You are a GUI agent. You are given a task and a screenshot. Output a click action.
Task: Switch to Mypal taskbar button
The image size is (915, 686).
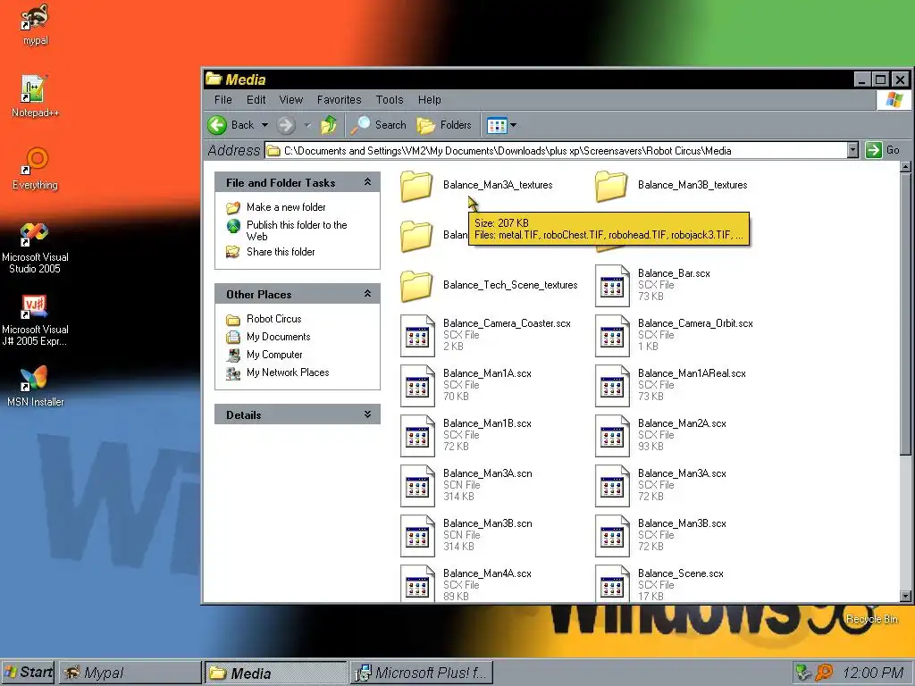pyautogui.click(x=130, y=673)
